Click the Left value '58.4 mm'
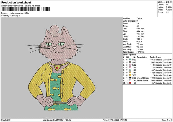 pos(140,28)
